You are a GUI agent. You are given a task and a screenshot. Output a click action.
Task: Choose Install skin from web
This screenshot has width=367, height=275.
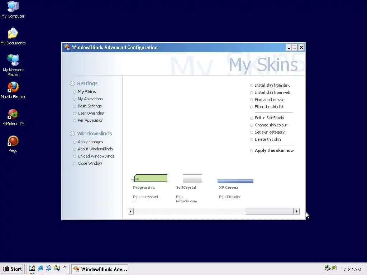point(272,93)
